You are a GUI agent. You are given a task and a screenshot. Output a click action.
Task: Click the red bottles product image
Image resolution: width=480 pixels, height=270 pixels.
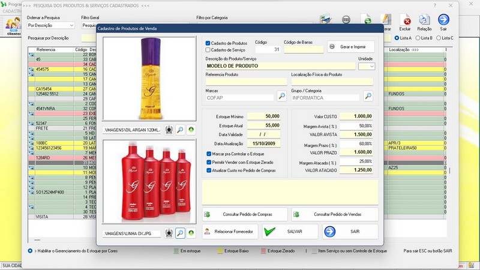pyautogui.click(x=149, y=181)
